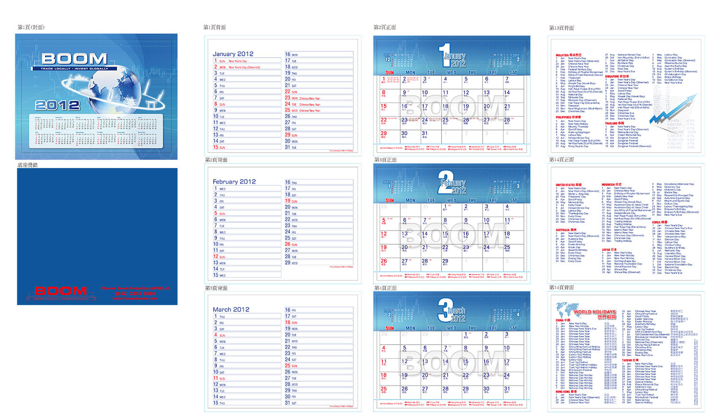Image resolution: width=720 pixels, height=413 pixels.
Task: Click the 'MALAYSIA' section heading
Action: tap(569, 55)
